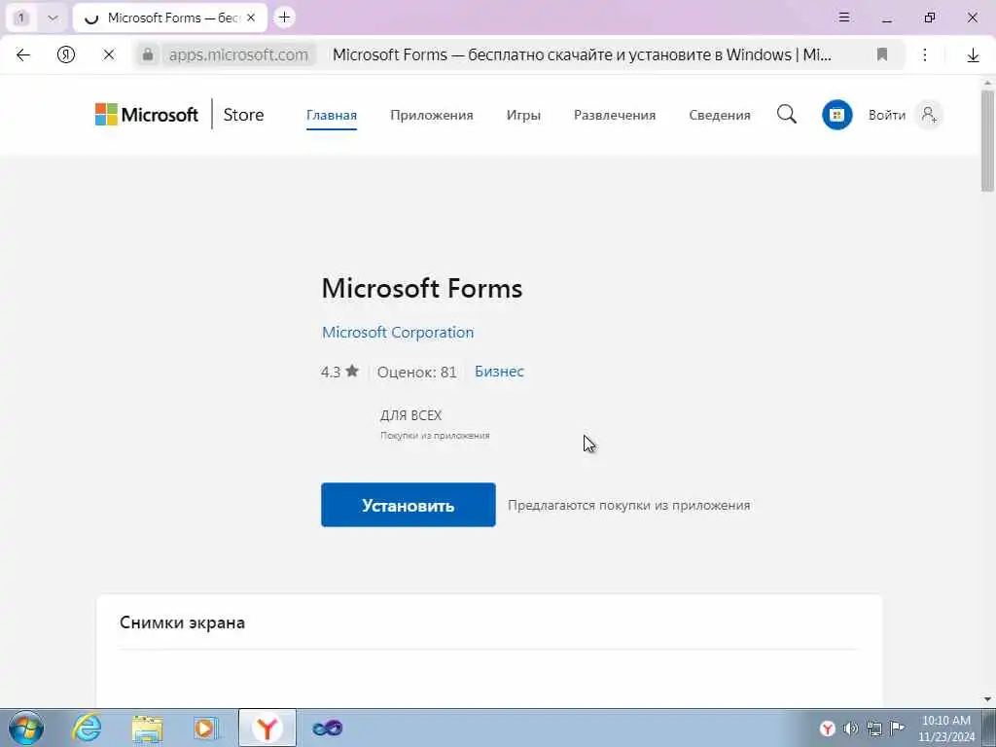996x747 pixels.
Task: Click the Microsoft logo
Action: 147,115
